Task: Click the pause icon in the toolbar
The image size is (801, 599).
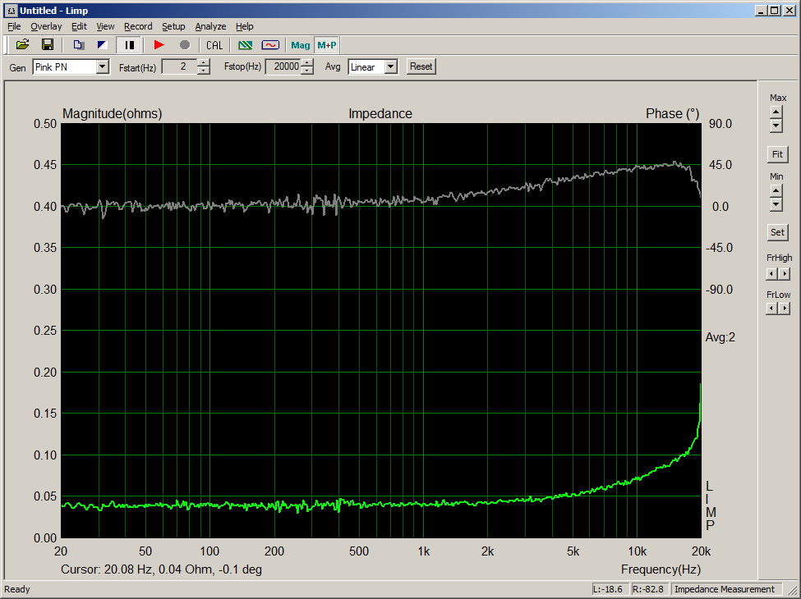Action: pyautogui.click(x=129, y=45)
